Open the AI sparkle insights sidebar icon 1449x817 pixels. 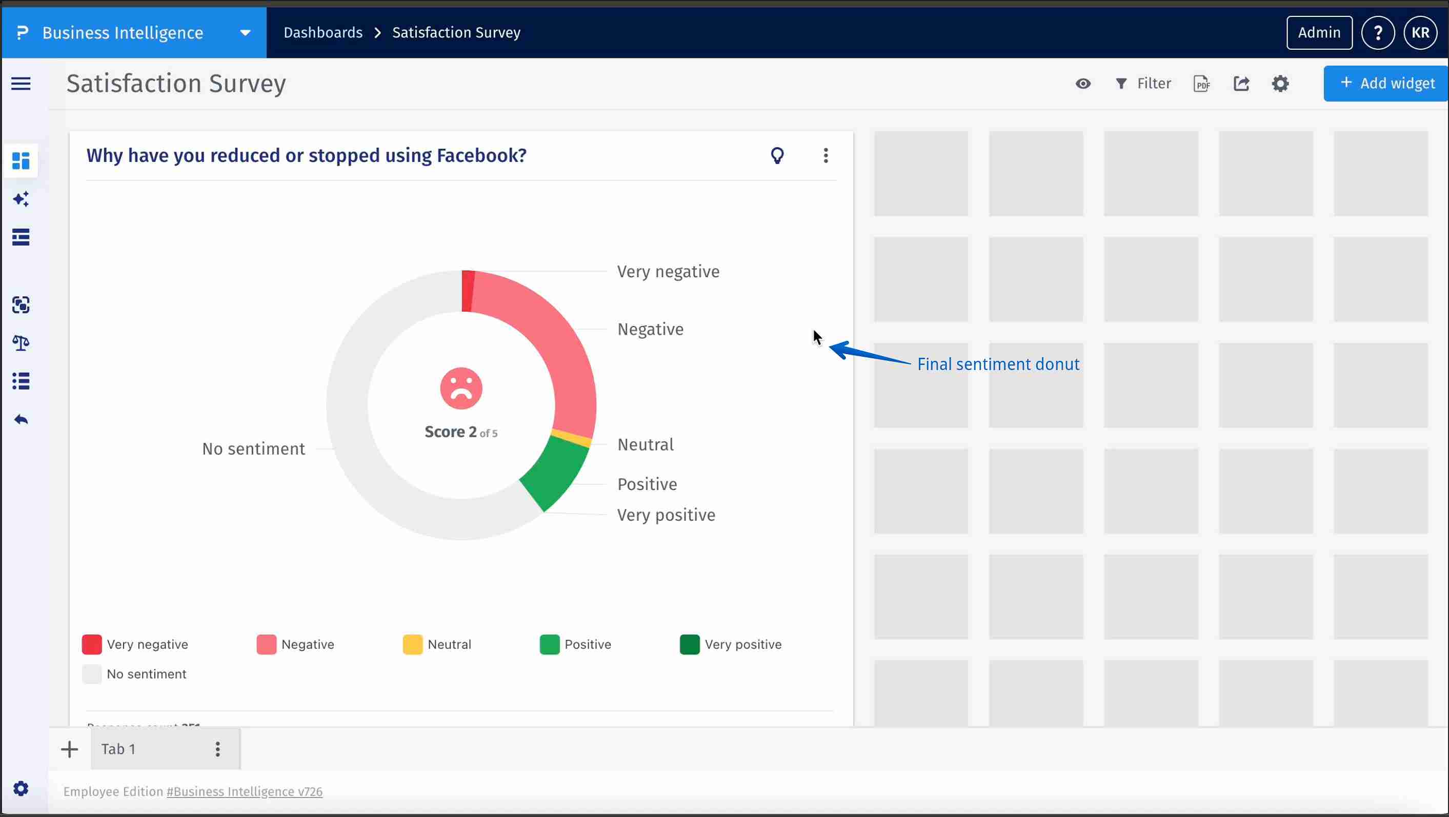[21, 199]
